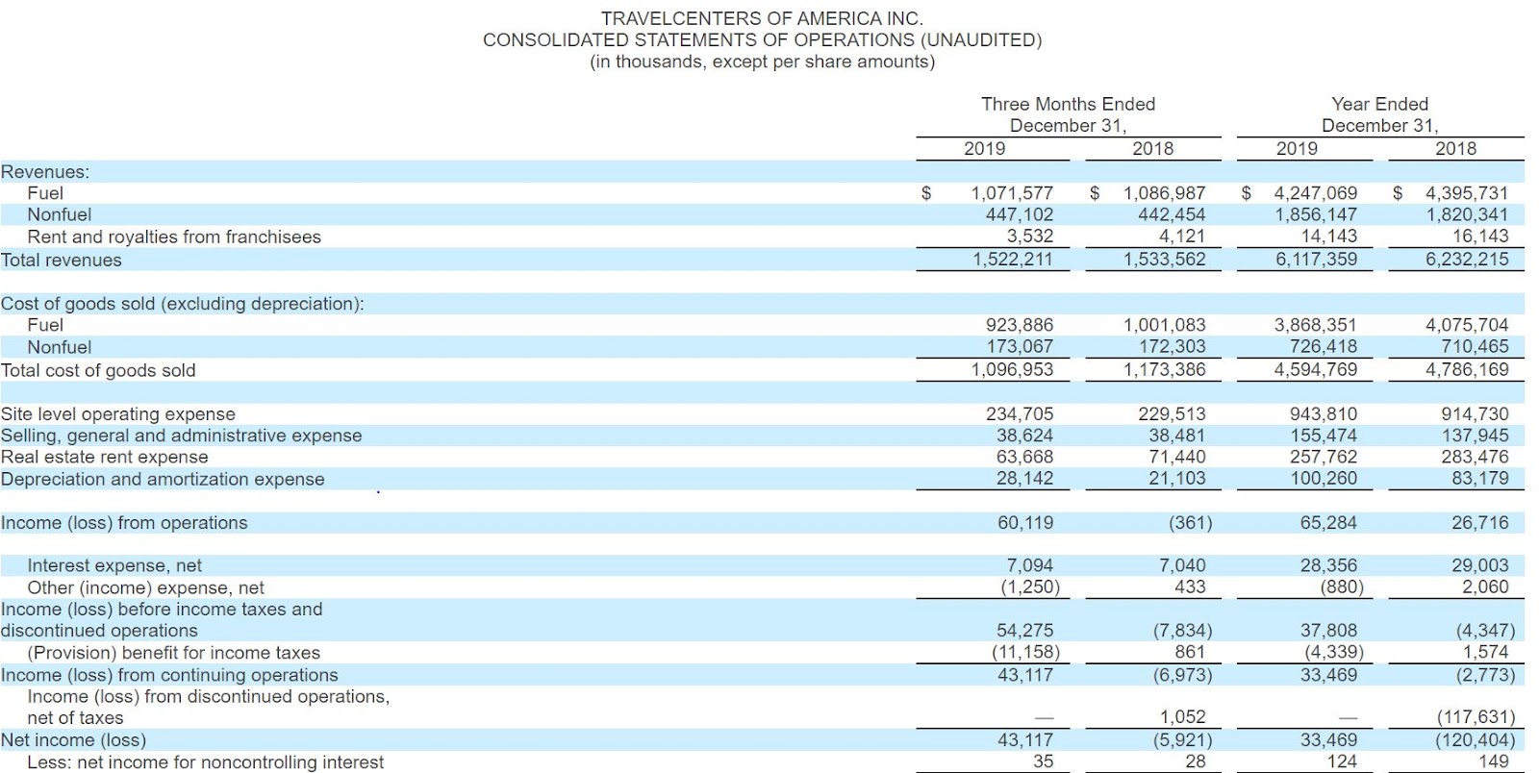Image resolution: width=1539 pixels, height=773 pixels.
Task: Click fuel cost value 4,075,704
Action: point(1467,325)
